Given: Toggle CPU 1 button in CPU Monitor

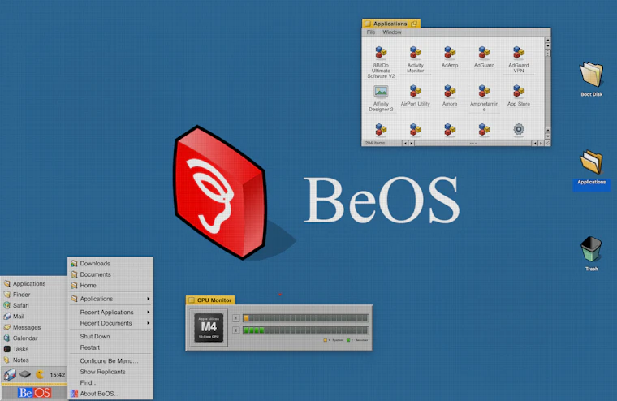Looking at the screenshot, I should click(x=235, y=318).
